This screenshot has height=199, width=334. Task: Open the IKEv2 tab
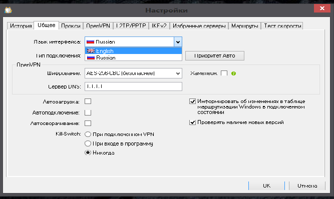coord(159,25)
